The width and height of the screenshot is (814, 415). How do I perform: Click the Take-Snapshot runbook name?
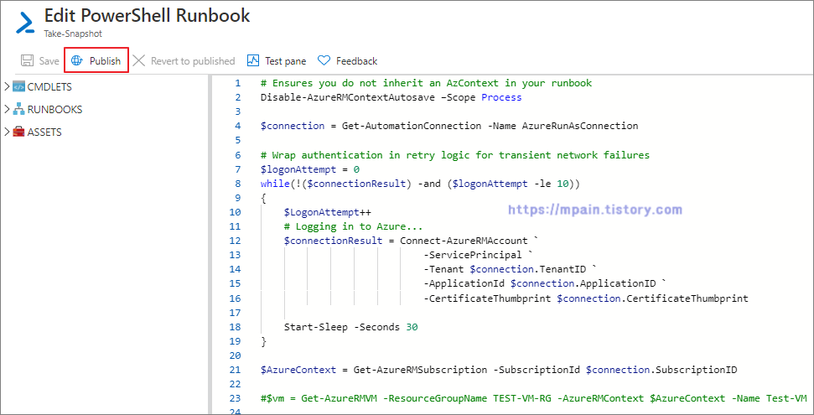[x=73, y=34]
